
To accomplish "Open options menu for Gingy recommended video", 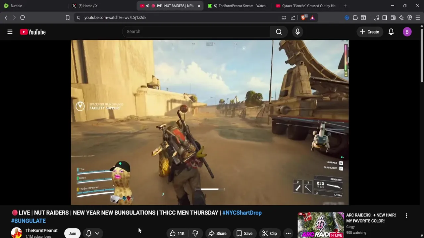I will [406, 216].
